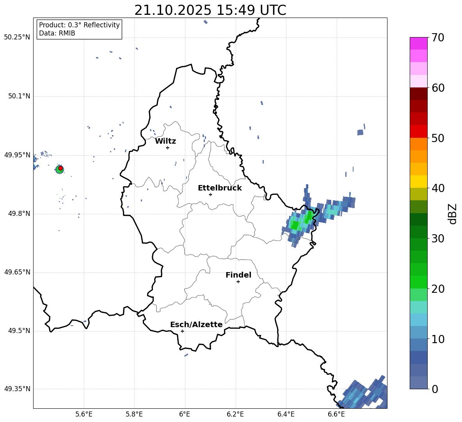This screenshot has width=462, height=422.
Task: Click the Findel city label
Action: click(238, 275)
